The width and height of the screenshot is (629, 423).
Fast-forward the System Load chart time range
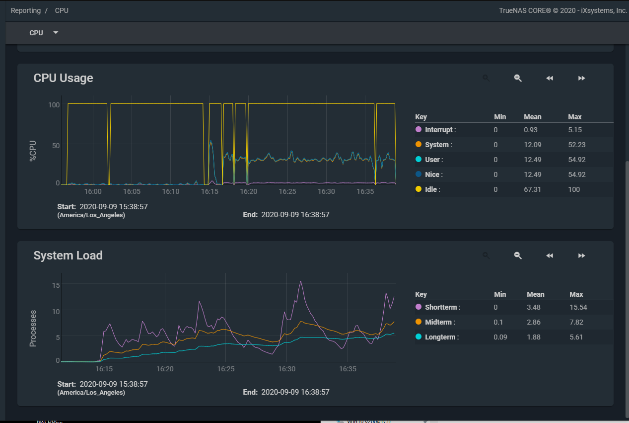[x=581, y=255]
